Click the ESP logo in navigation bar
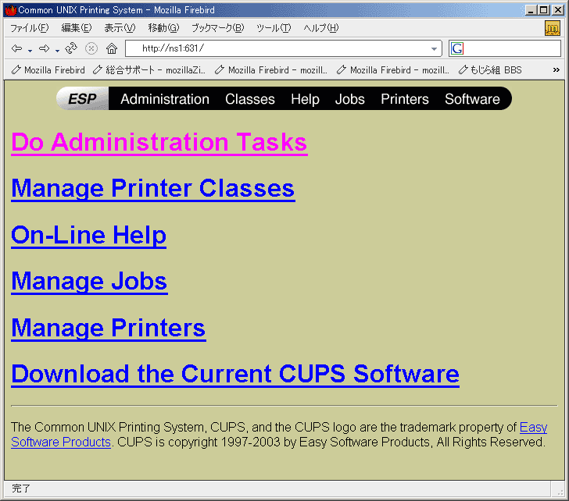This screenshot has width=569, height=501. (x=82, y=98)
